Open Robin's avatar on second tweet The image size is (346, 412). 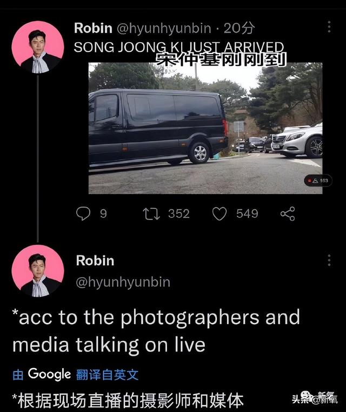tap(38, 271)
